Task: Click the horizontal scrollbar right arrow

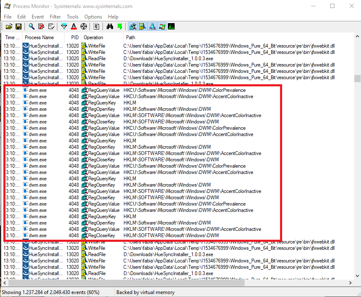Action: 350,283
